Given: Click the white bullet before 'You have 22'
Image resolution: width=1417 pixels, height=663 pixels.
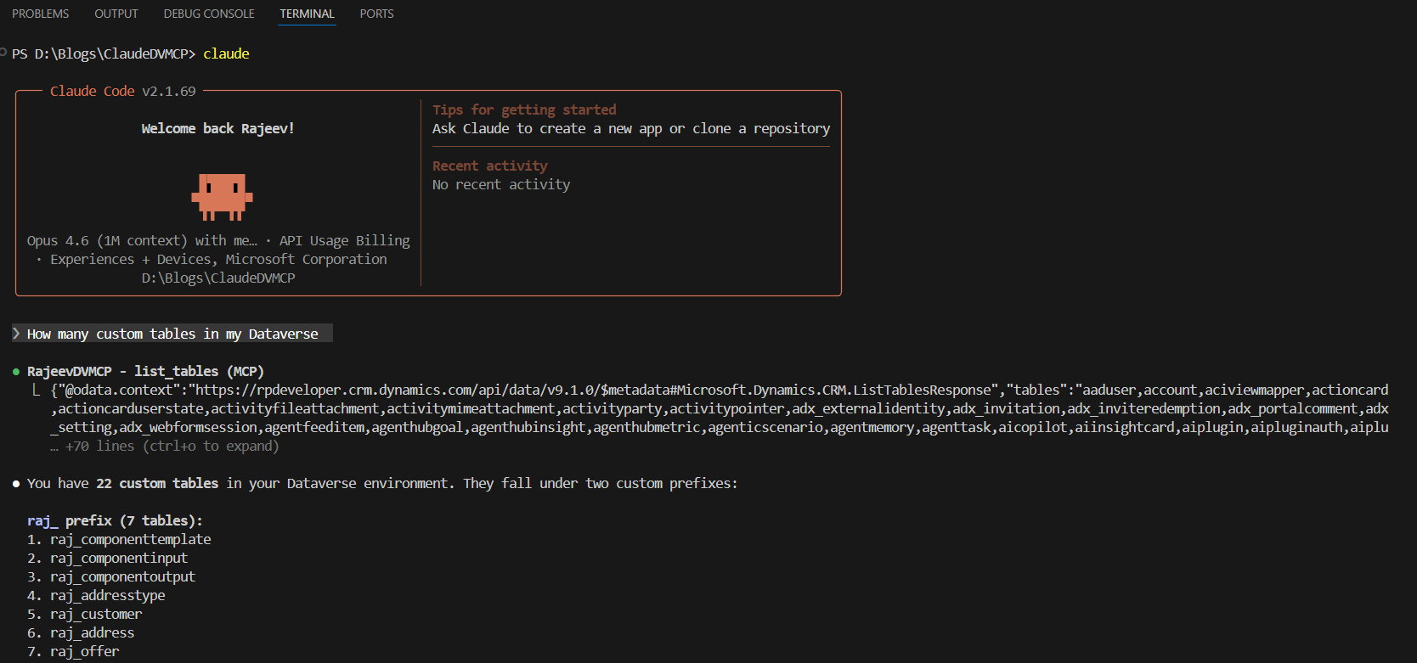Looking at the screenshot, I should pyautogui.click(x=16, y=484).
